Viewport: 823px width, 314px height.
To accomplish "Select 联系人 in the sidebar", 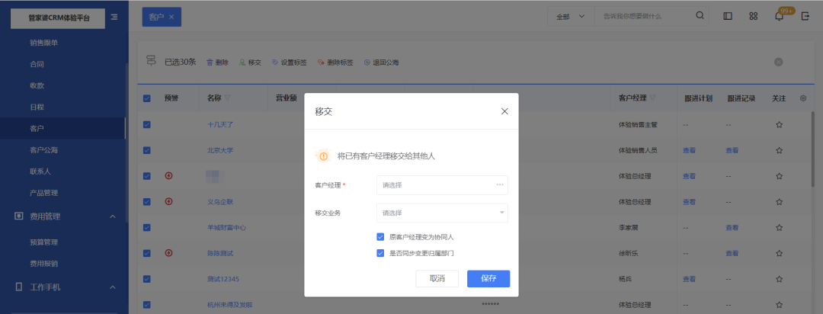I will (40, 171).
